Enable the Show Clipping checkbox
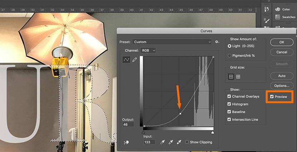The image size is (297, 152). (187, 142)
